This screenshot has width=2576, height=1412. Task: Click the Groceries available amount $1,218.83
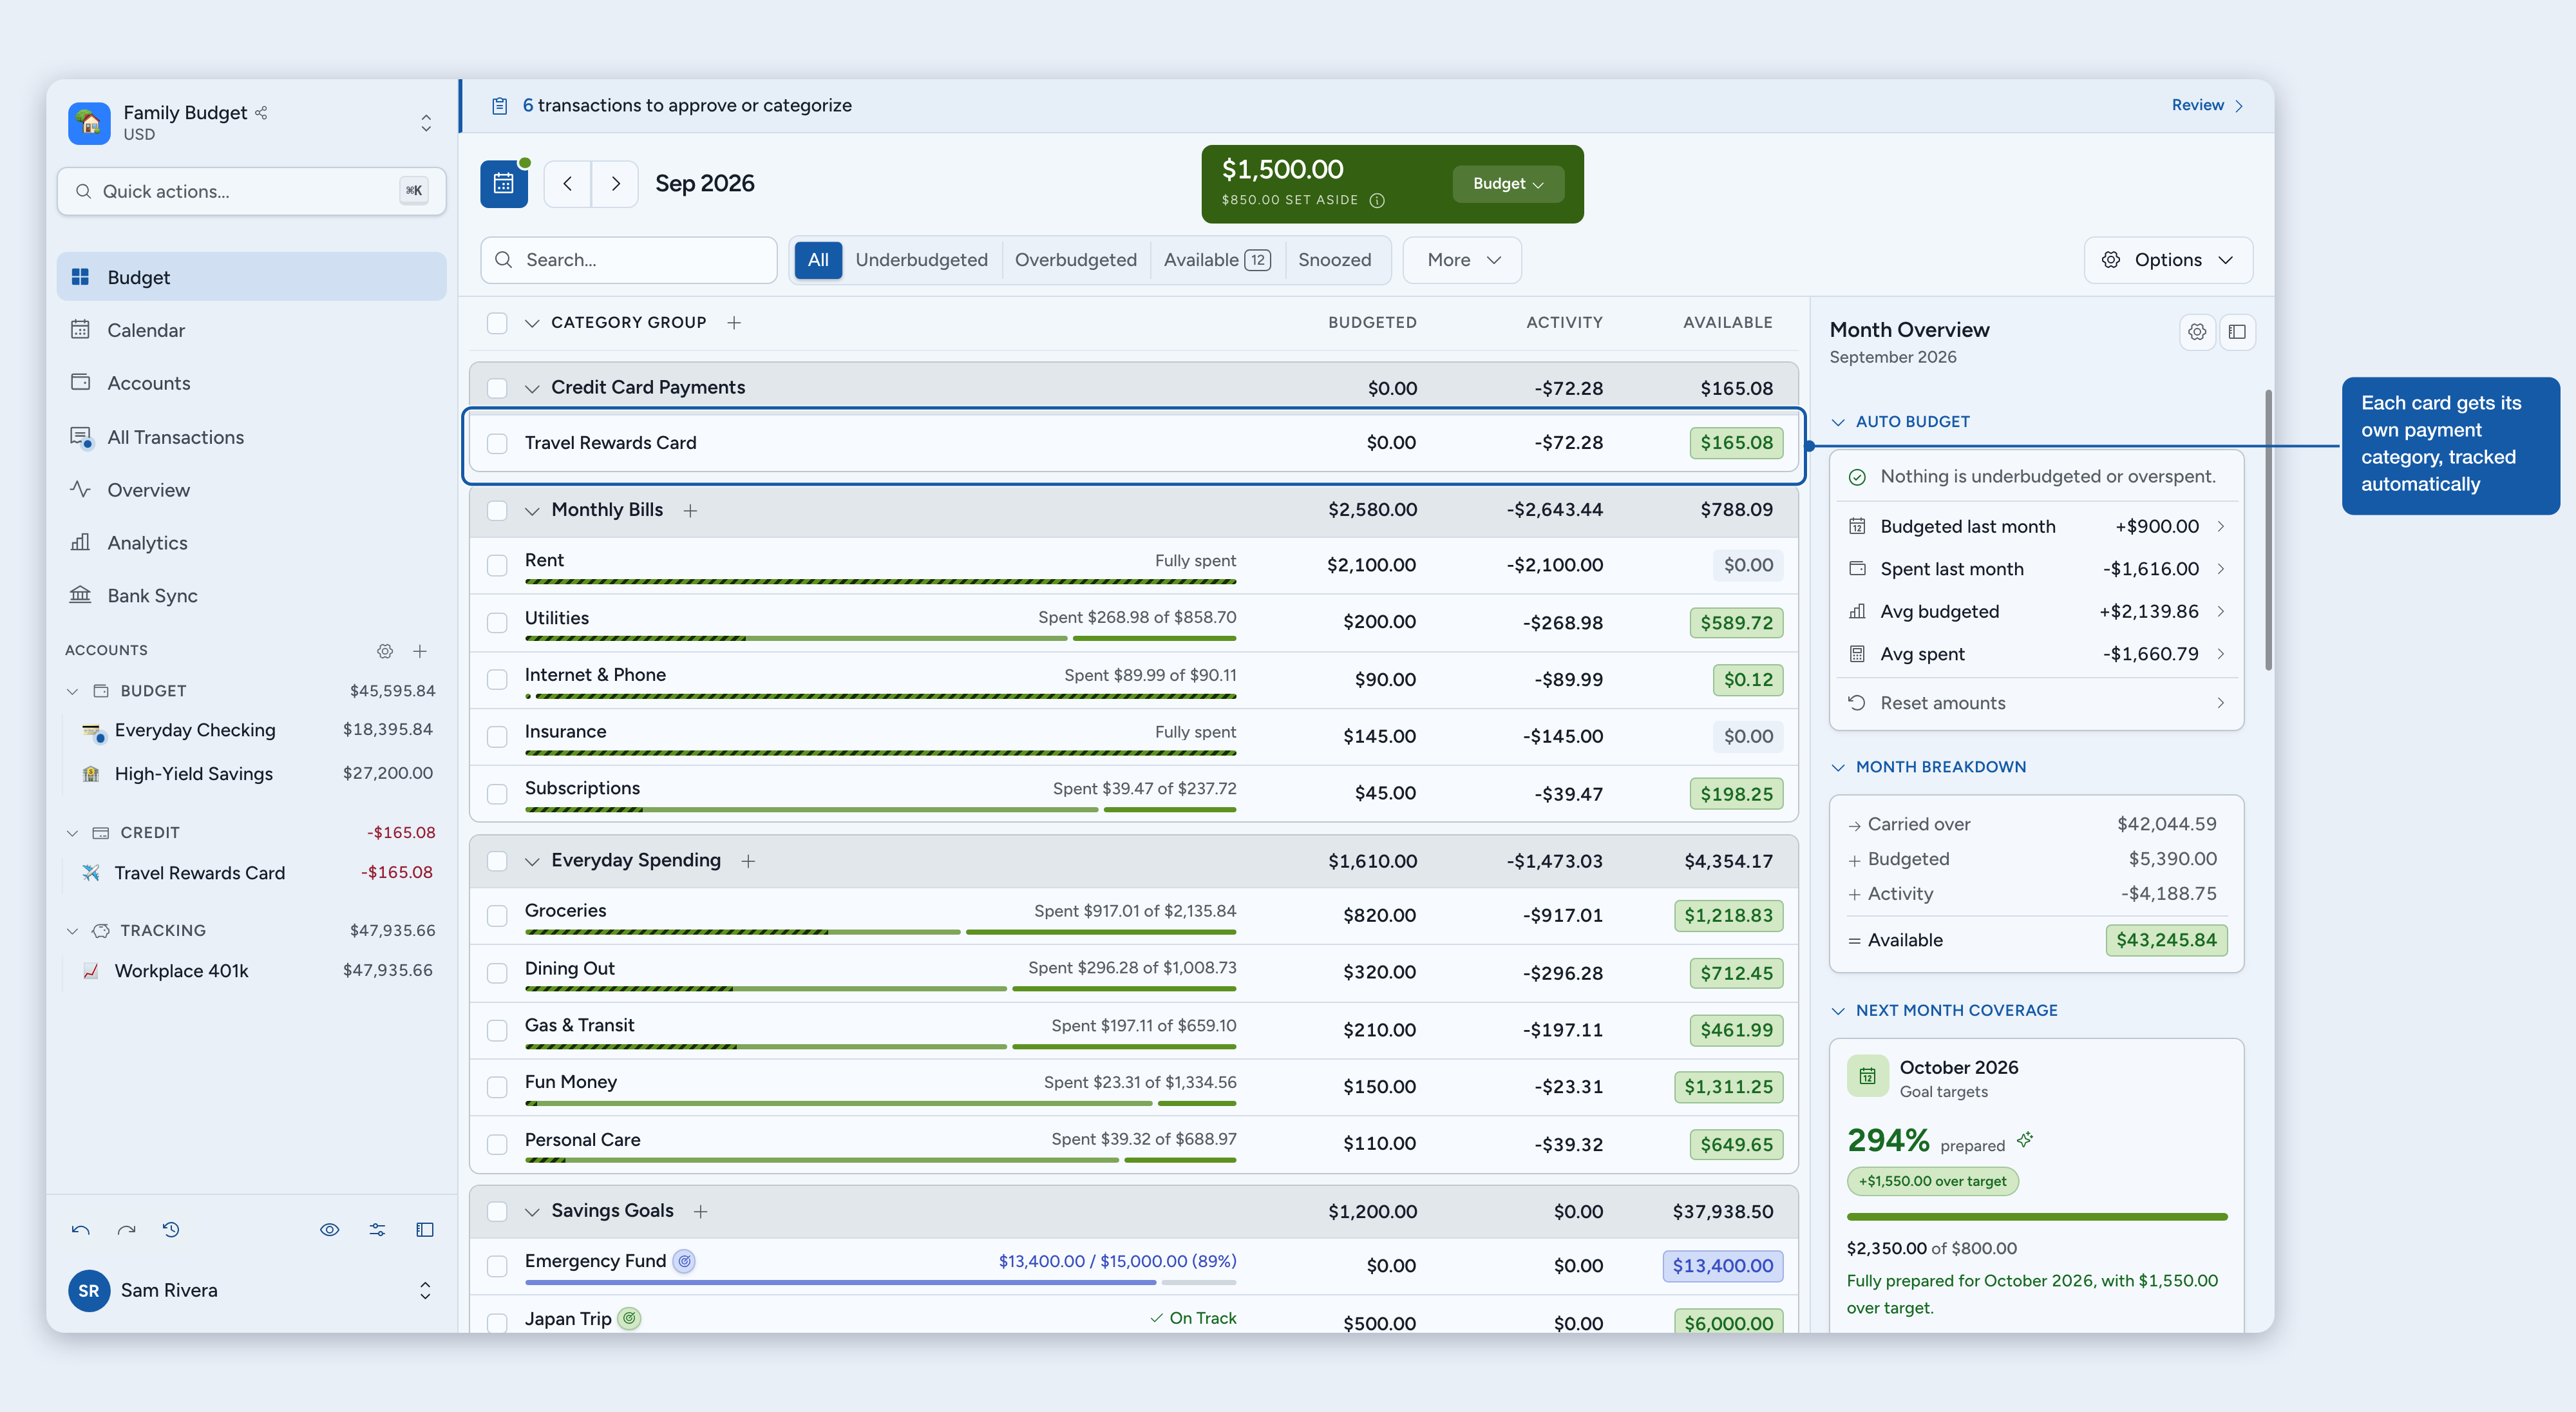(1728, 916)
